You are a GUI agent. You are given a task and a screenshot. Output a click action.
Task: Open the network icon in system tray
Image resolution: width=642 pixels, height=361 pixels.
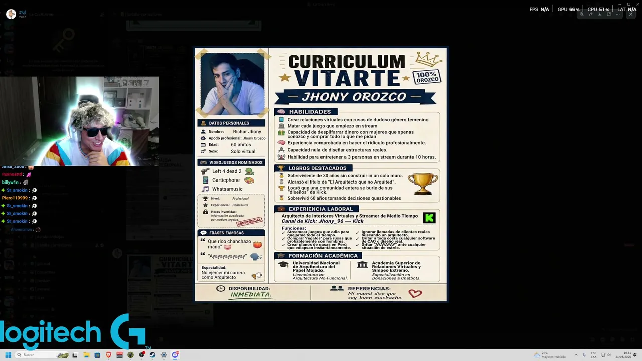[603, 355]
